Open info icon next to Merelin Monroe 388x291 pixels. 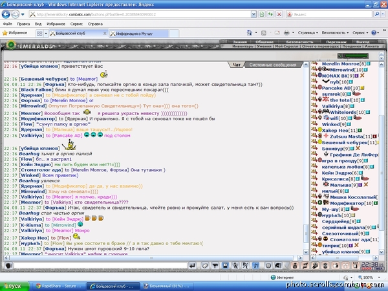369,63
